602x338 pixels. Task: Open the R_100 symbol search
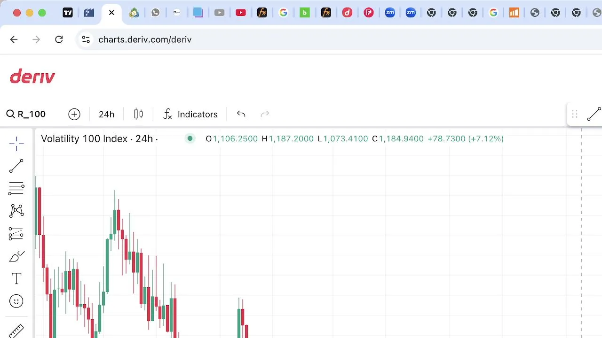26,114
